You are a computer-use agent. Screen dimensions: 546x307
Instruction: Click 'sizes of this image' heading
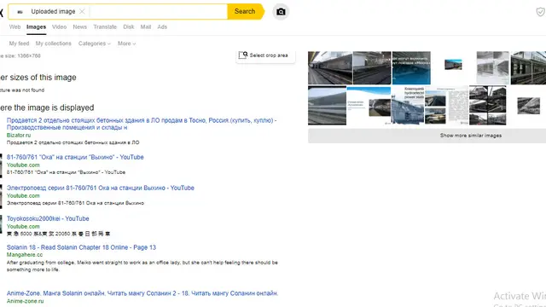pyautogui.click(x=38, y=78)
